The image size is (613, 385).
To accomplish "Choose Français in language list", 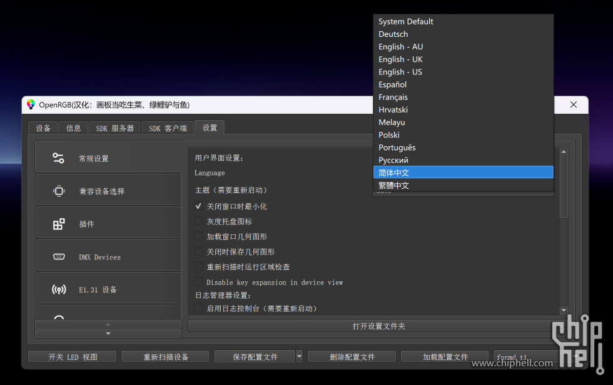I will tap(464, 97).
